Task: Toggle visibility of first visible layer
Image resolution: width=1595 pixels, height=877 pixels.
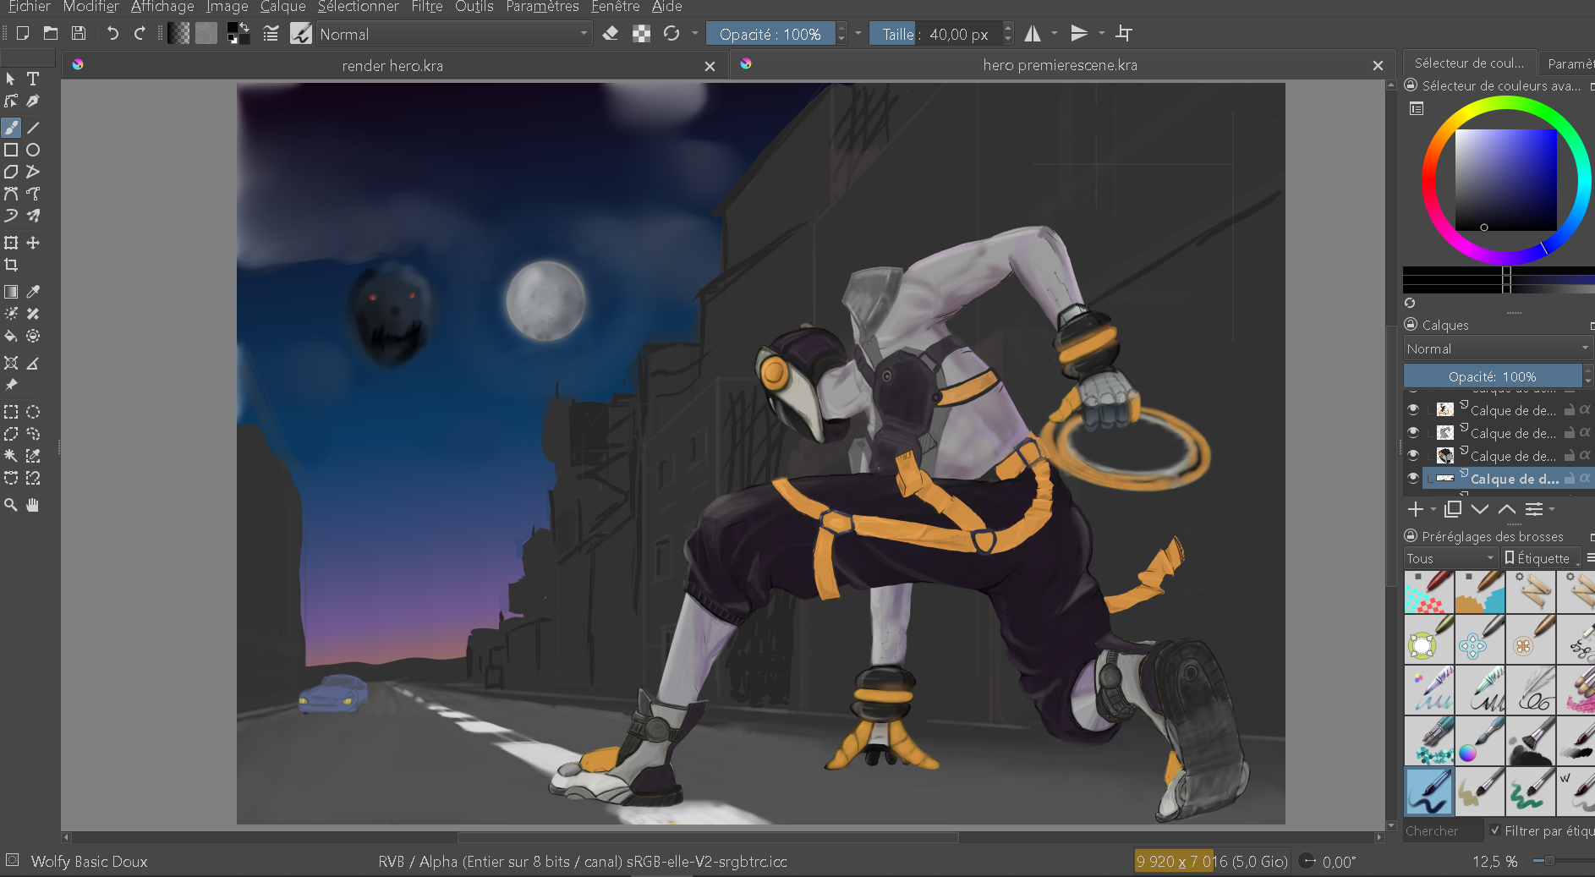Action: click(x=1412, y=409)
